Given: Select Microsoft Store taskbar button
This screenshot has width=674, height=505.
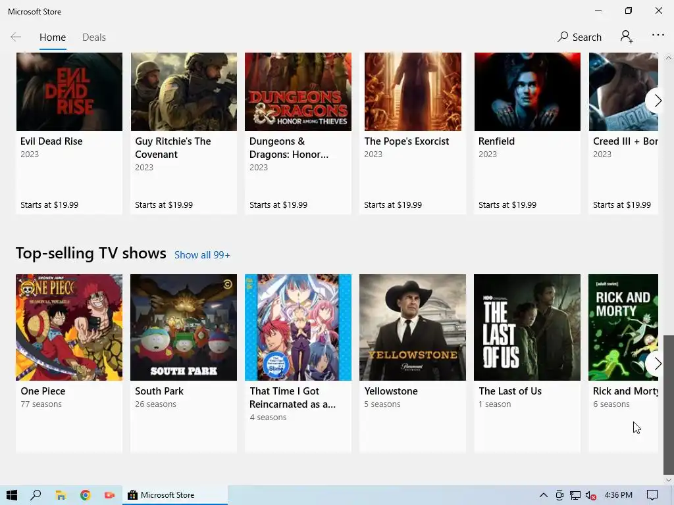Looking at the screenshot, I should pos(175,495).
